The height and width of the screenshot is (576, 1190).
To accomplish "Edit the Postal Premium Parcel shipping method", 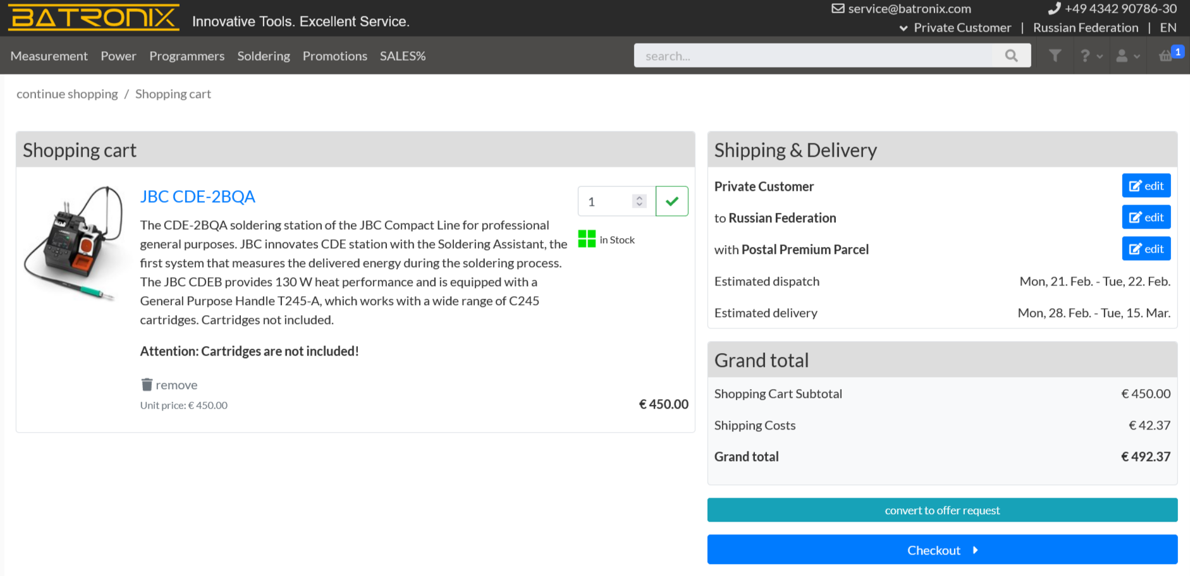I will click(1146, 249).
